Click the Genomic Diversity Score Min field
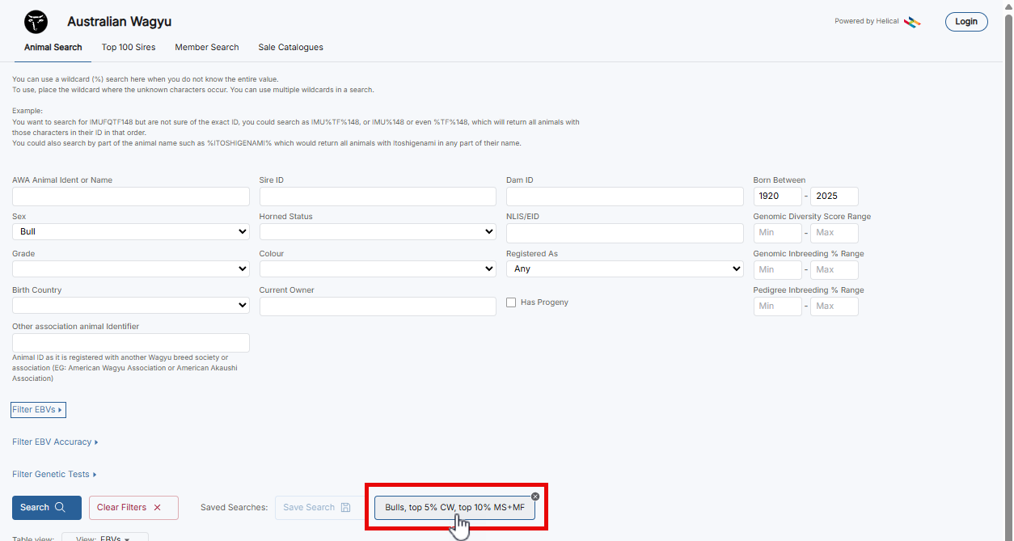The height and width of the screenshot is (541, 1014). 776,233
